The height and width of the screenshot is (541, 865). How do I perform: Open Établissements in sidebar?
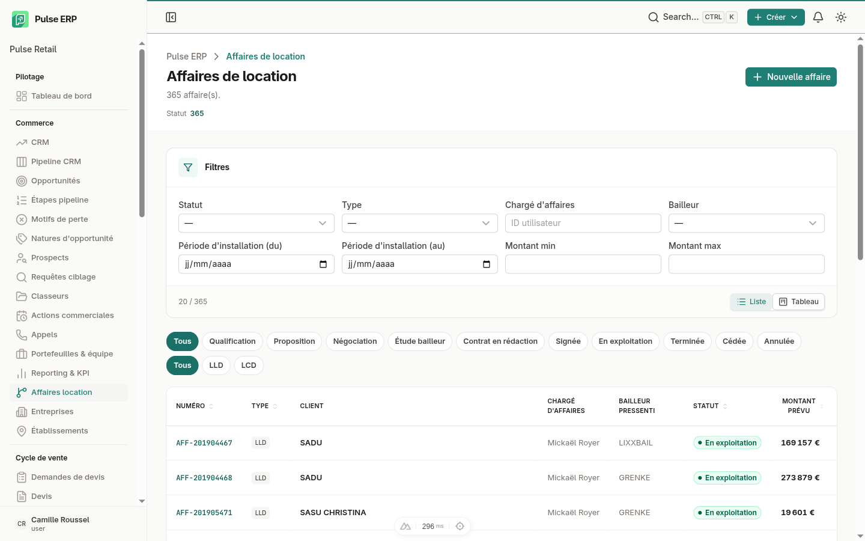tap(68, 431)
